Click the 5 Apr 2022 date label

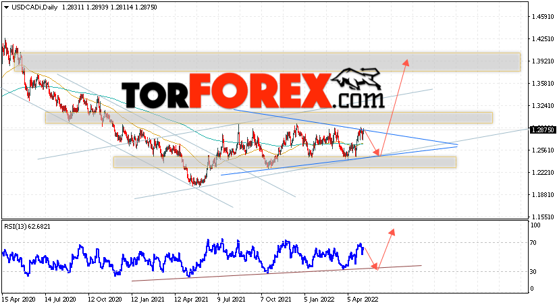(363, 300)
